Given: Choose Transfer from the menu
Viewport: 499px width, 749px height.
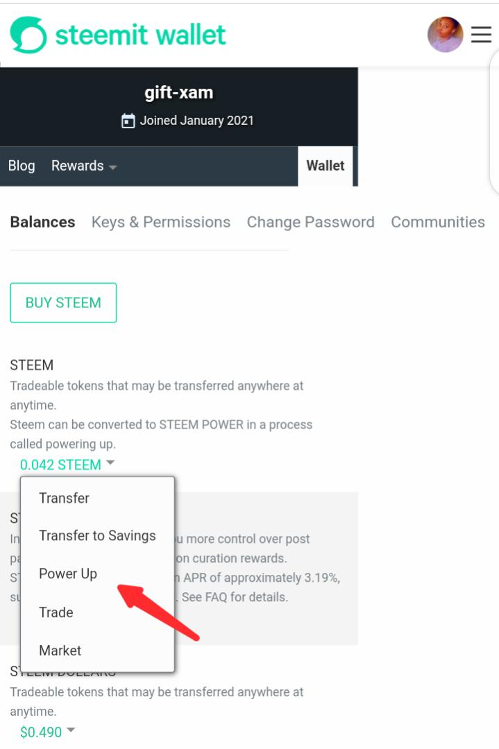Looking at the screenshot, I should [x=64, y=498].
